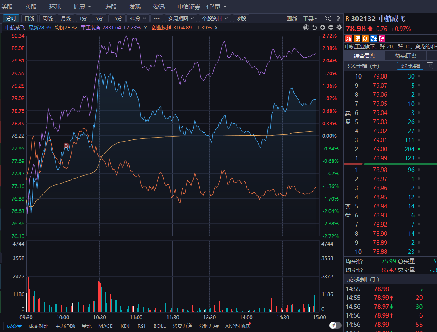Click the fullscreen expand chart icon
This screenshot has height=332, width=437.
[x=328, y=19]
